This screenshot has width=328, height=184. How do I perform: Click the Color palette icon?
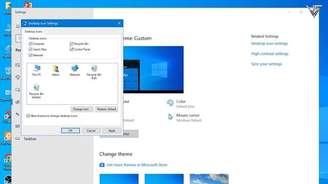170,103
